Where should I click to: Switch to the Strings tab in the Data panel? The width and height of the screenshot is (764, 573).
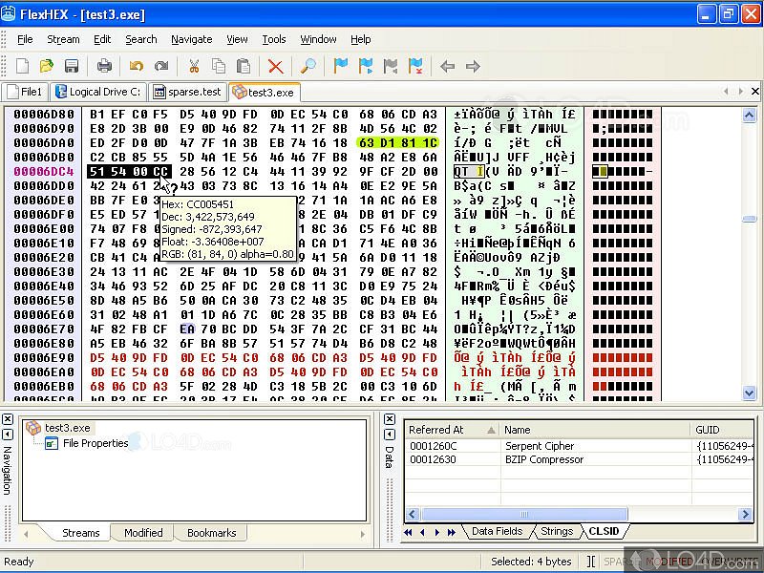tap(556, 531)
